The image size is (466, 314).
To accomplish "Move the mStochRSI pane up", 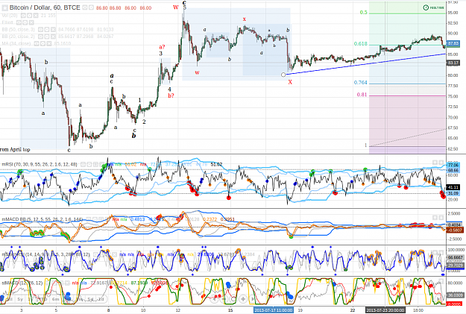I will (x=435, y=252).
